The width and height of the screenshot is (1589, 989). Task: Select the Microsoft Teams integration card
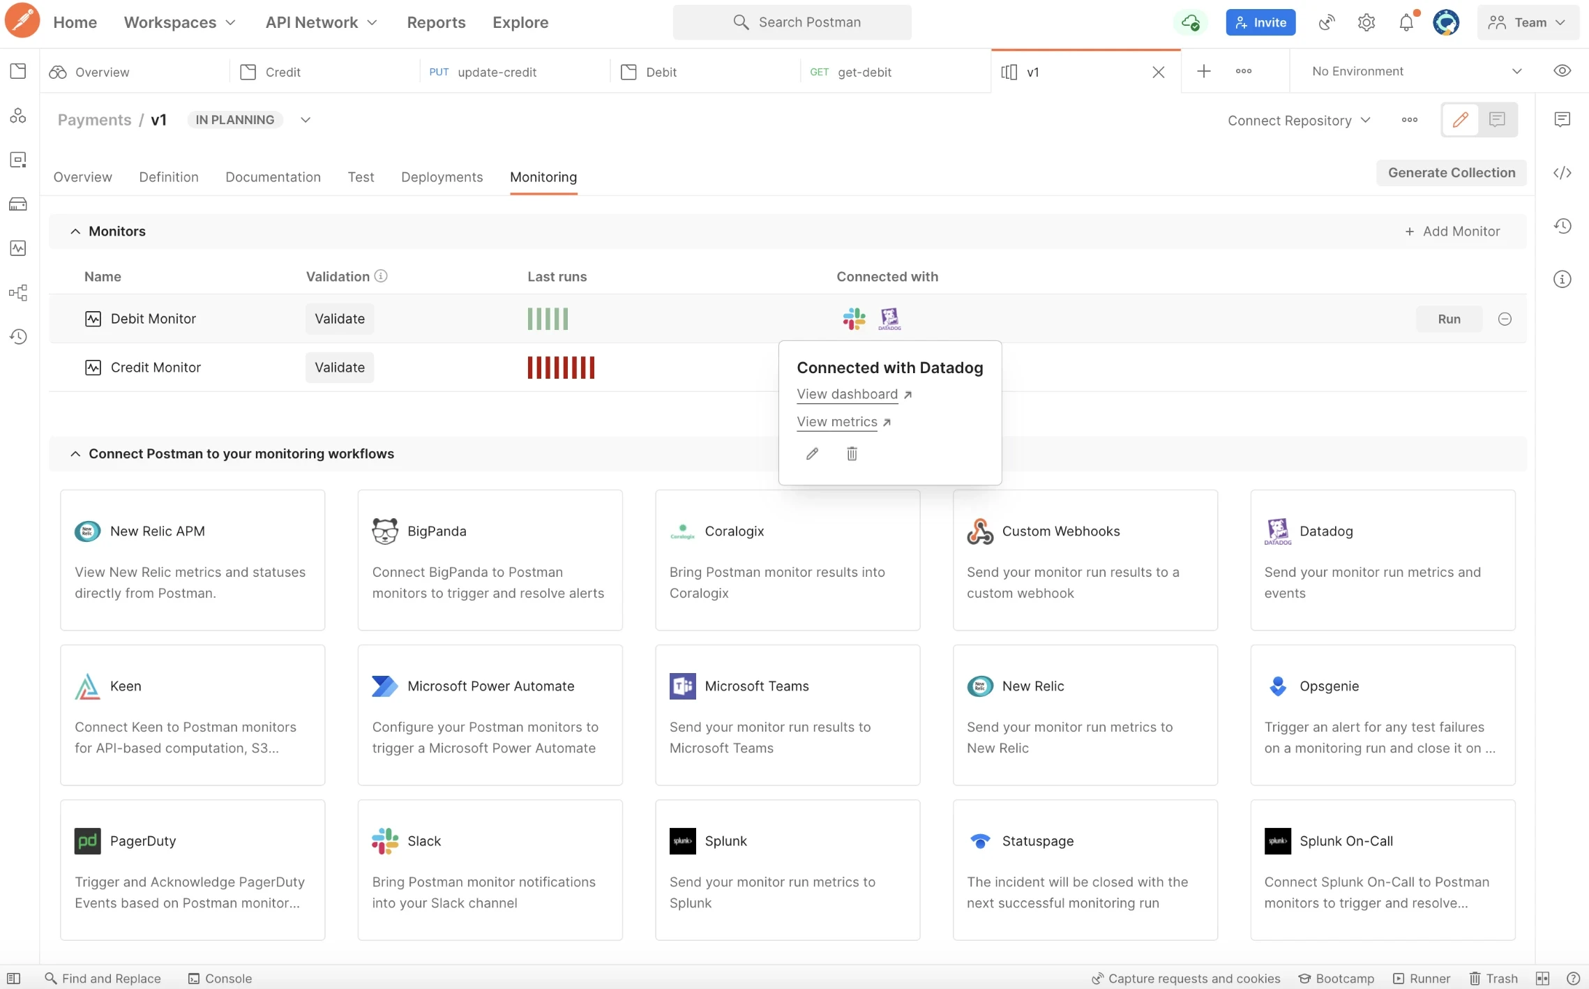(x=788, y=715)
